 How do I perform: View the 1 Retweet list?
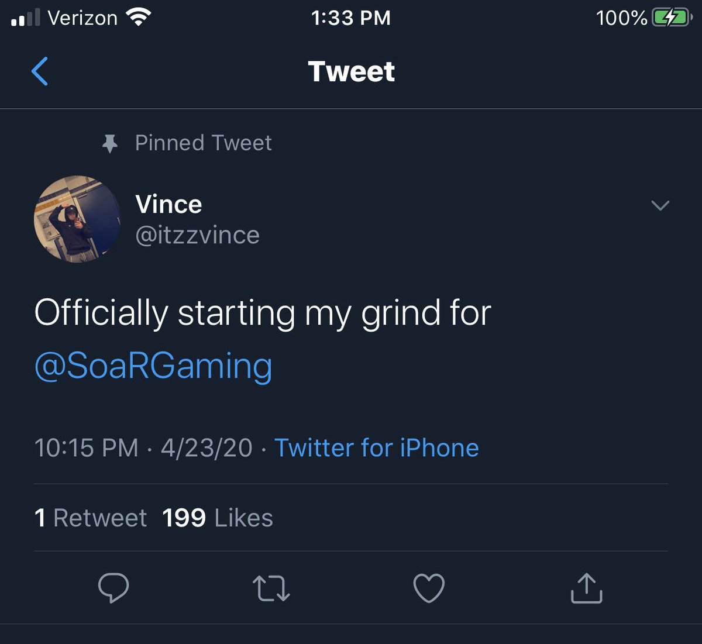(x=91, y=518)
